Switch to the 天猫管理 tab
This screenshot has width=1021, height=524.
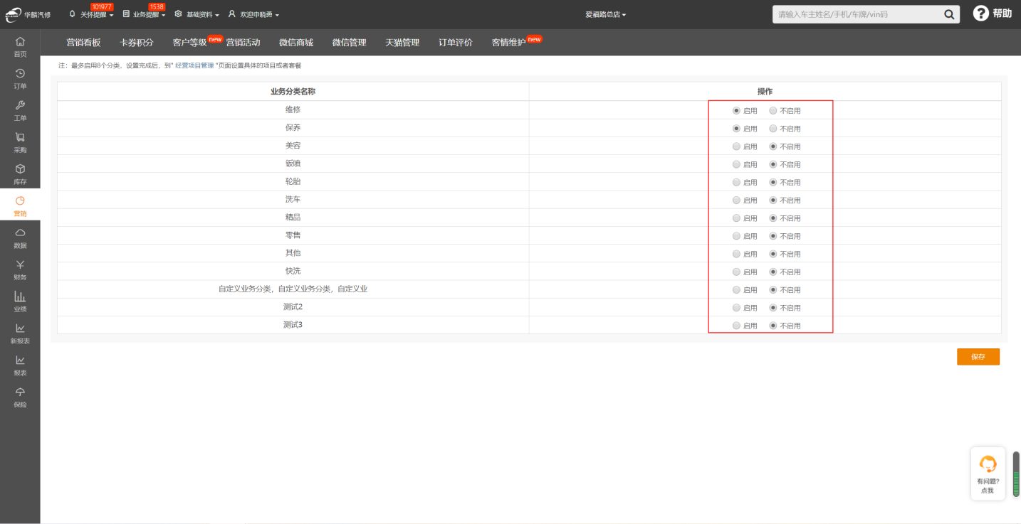coord(402,43)
